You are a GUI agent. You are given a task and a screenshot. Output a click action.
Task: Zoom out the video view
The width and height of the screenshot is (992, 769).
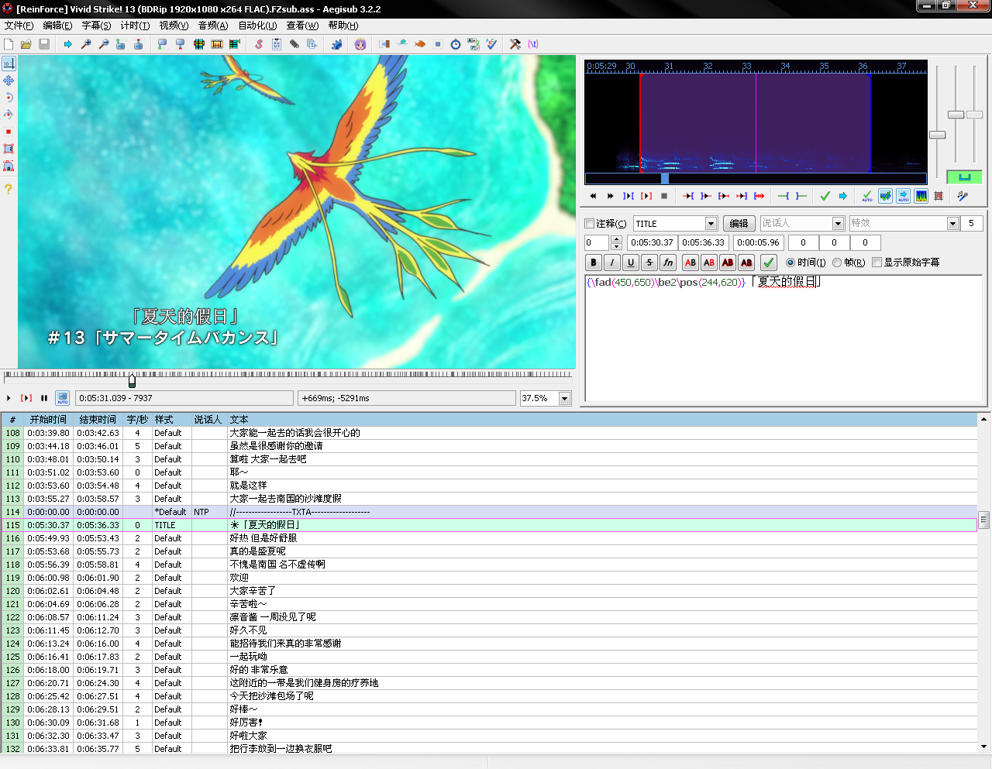pos(104,44)
